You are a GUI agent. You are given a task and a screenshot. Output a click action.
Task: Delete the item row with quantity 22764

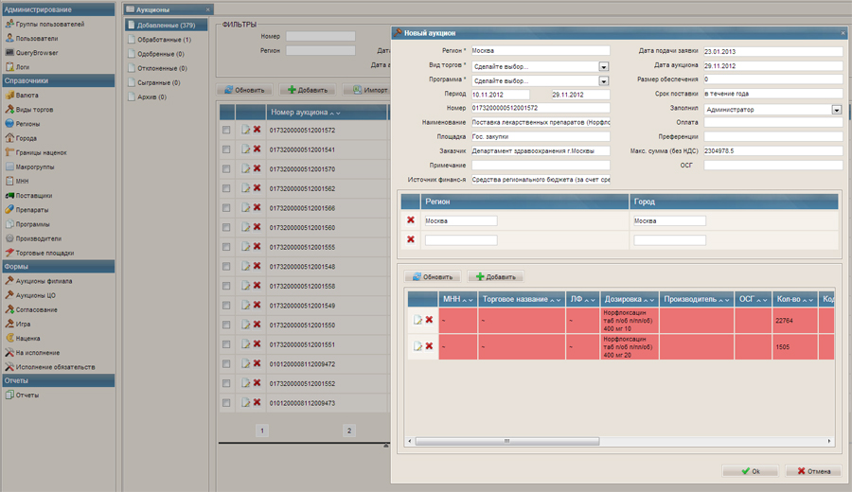[429, 320]
